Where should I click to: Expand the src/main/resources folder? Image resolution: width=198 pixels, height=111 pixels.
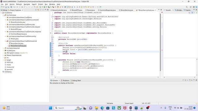[x=3, y=48]
